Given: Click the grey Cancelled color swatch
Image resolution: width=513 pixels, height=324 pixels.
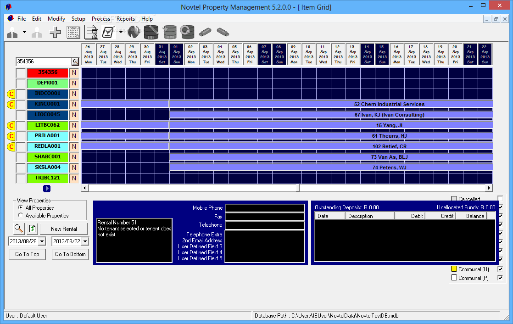Looking at the screenshot, I should point(454,198).
